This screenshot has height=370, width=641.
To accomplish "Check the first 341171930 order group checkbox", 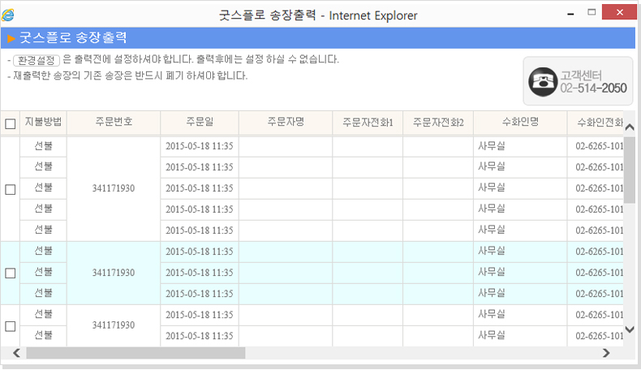I will [x=11, y=189].
